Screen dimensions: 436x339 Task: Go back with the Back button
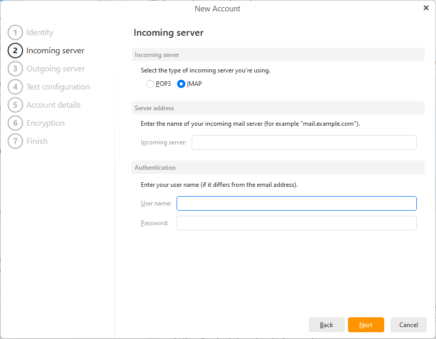(326, 325)
